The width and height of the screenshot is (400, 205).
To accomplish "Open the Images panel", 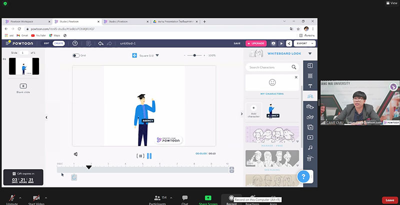I will (x=310, y=127).
